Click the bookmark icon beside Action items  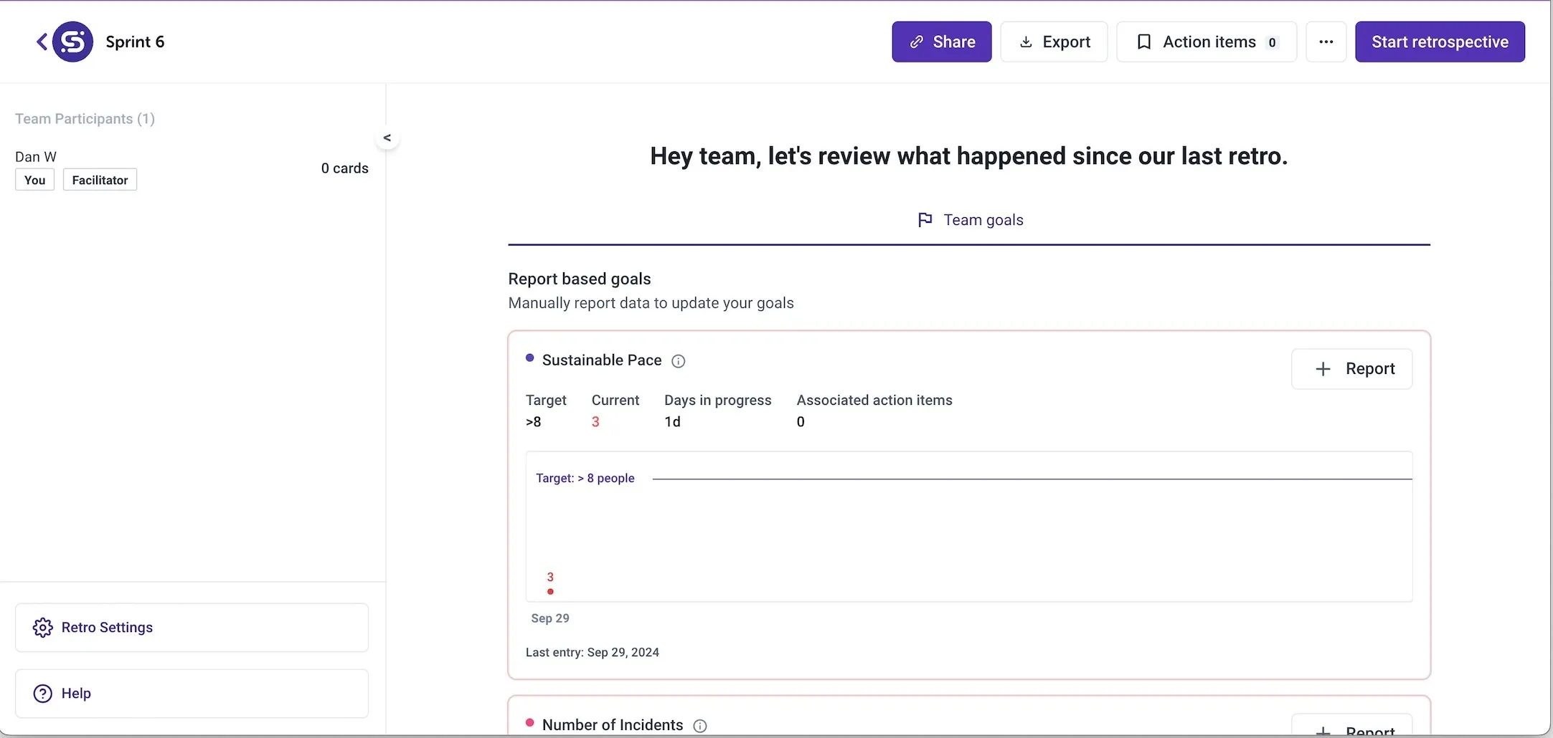coord(1144,42)
